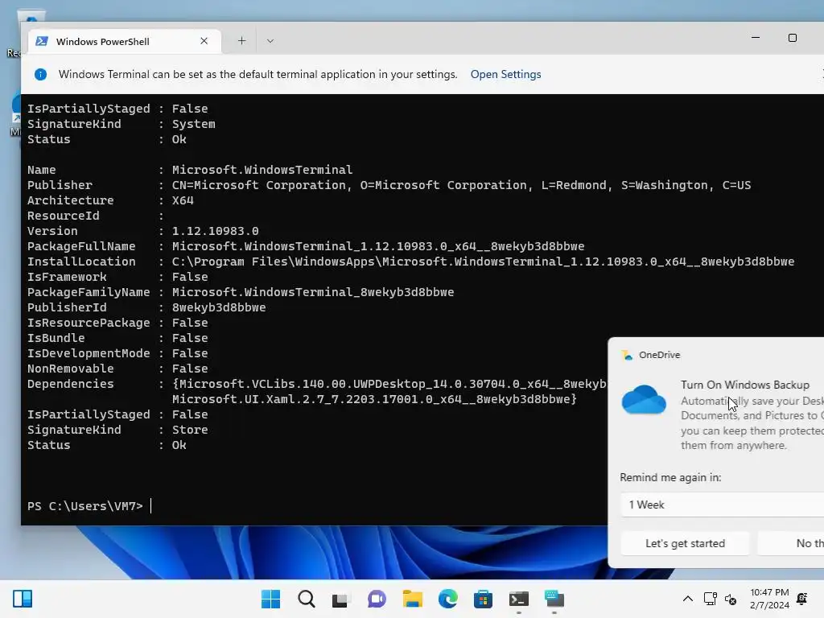This screenshot has width=824, height=618.
Task: Click the blue info icon in notification bar
Action: click(x=40, y=74)
